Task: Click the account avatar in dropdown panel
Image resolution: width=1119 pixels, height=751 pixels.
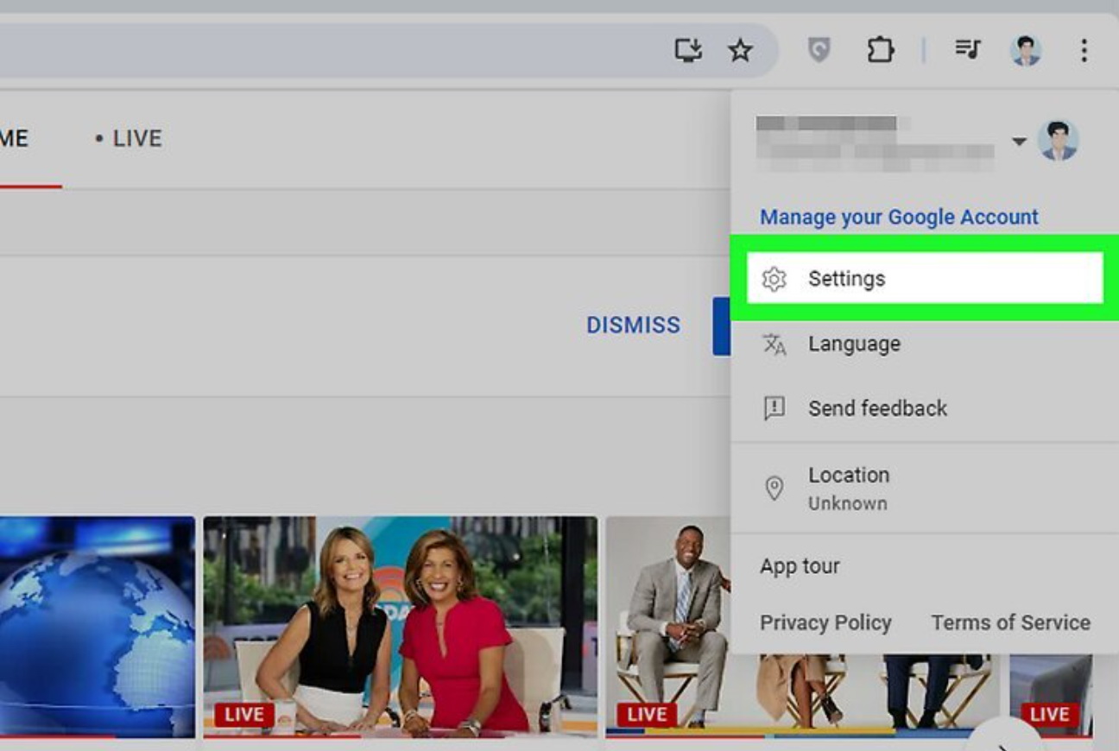Action: pos(1058,141)
